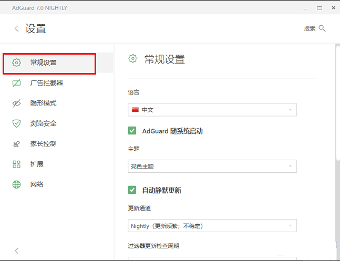This screenshot has height=261, width=340.
Task: Open the 主题 dropdown showing 亮色主题
Action: point(212,166)
